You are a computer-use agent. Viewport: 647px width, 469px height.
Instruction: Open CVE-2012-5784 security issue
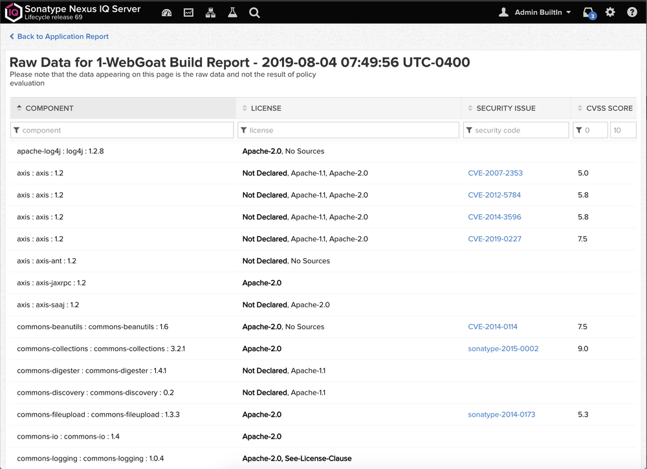(x=494, y=195)
